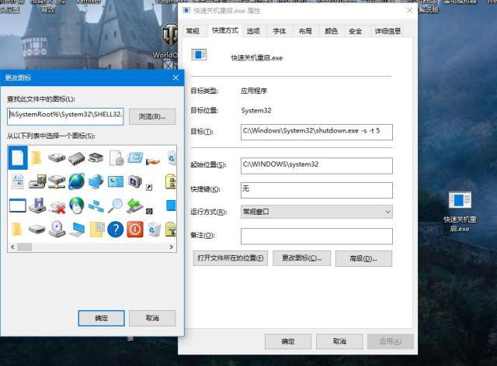Switch to the 布局 tab

(305, 31)
